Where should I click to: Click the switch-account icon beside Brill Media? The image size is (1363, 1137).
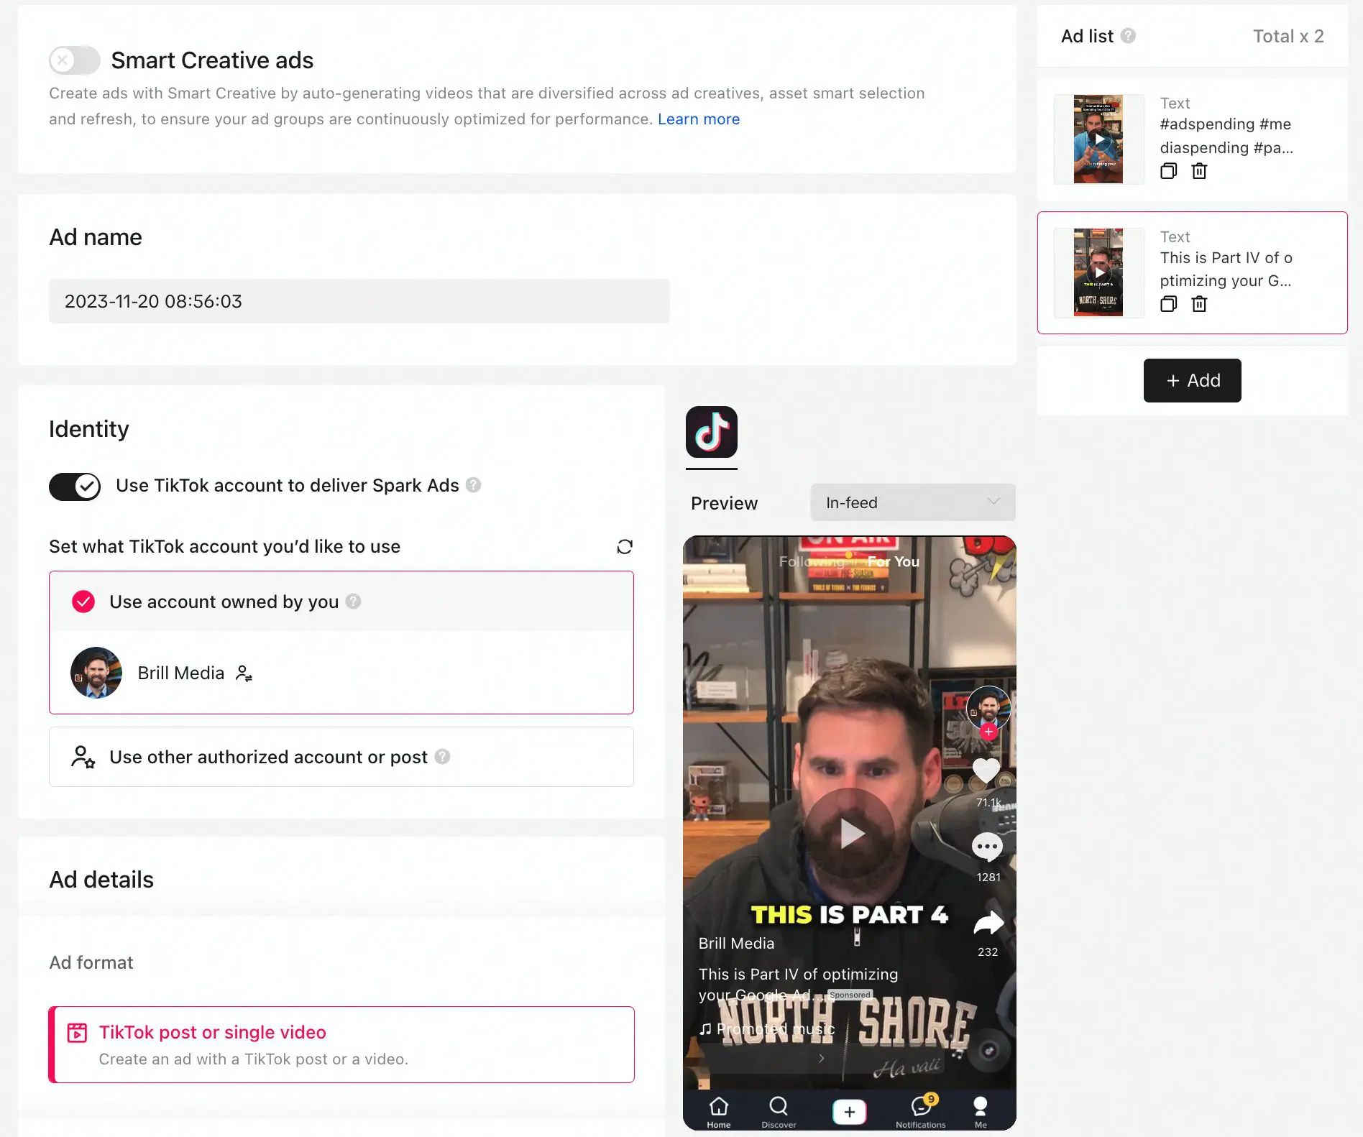tap(244, 673)
